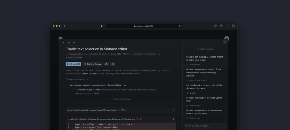
Task: Click the user avatar at the top right
Action: pyautogui.click(x=227, y=38)
